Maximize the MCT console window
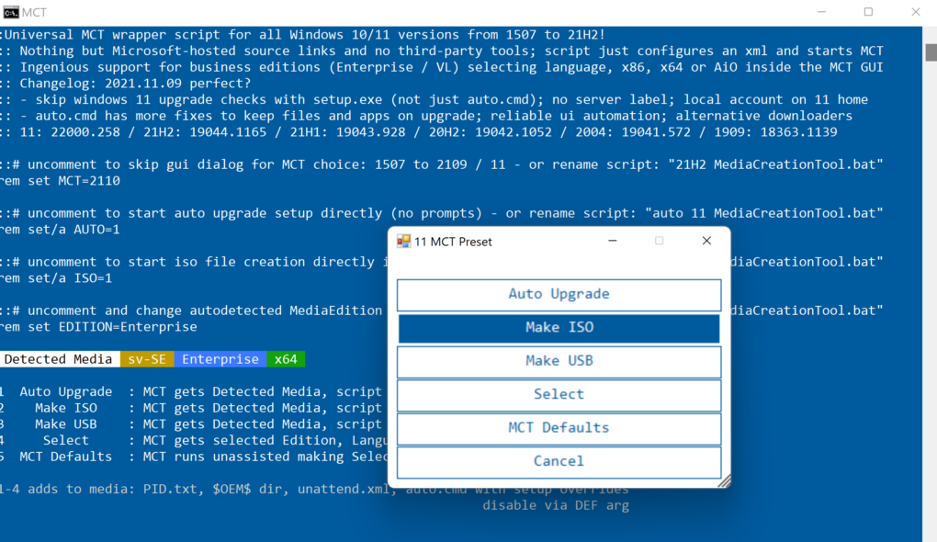This screenshot has height=542, width=937. [868, 13]
